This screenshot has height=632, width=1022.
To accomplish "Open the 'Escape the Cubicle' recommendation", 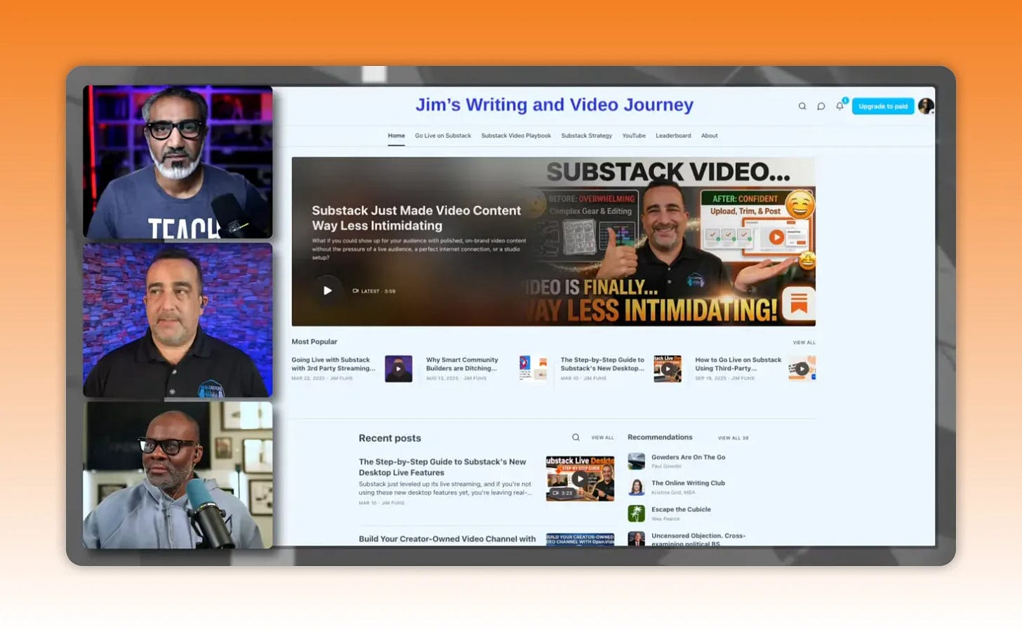I will point(681,509).
